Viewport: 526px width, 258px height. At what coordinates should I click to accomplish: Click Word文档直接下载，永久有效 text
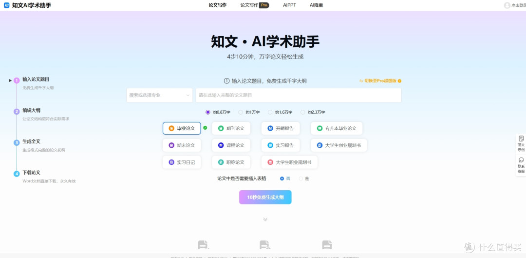click(x=49, y=181)
